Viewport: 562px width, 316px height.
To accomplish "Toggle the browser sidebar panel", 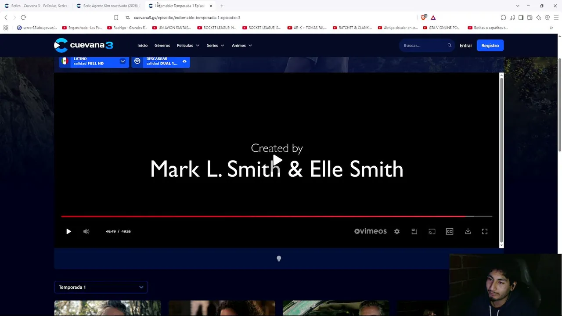I will click(521, 18).
